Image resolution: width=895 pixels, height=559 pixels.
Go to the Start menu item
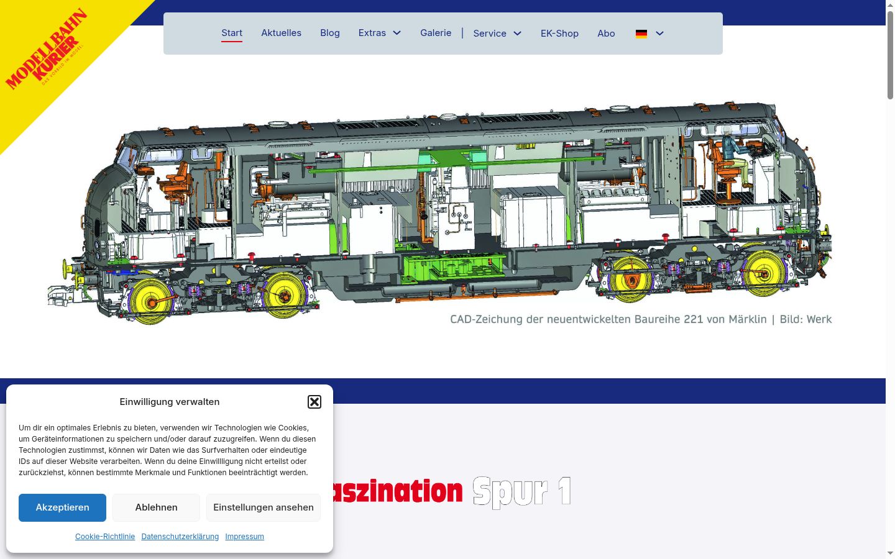click(232, 33)
